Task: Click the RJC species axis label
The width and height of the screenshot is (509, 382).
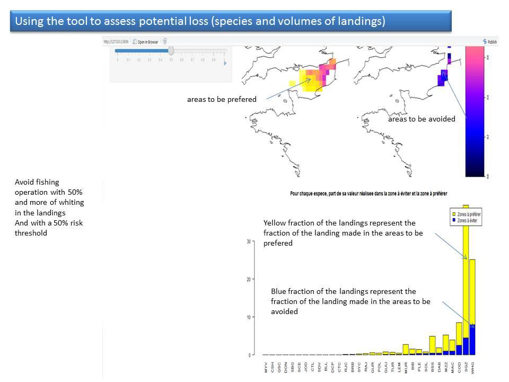Action: pos(346,367)
